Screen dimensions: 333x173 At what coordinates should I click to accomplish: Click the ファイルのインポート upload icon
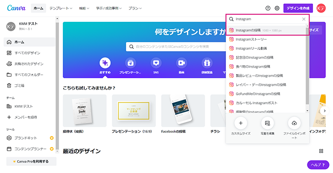(294, 123)
